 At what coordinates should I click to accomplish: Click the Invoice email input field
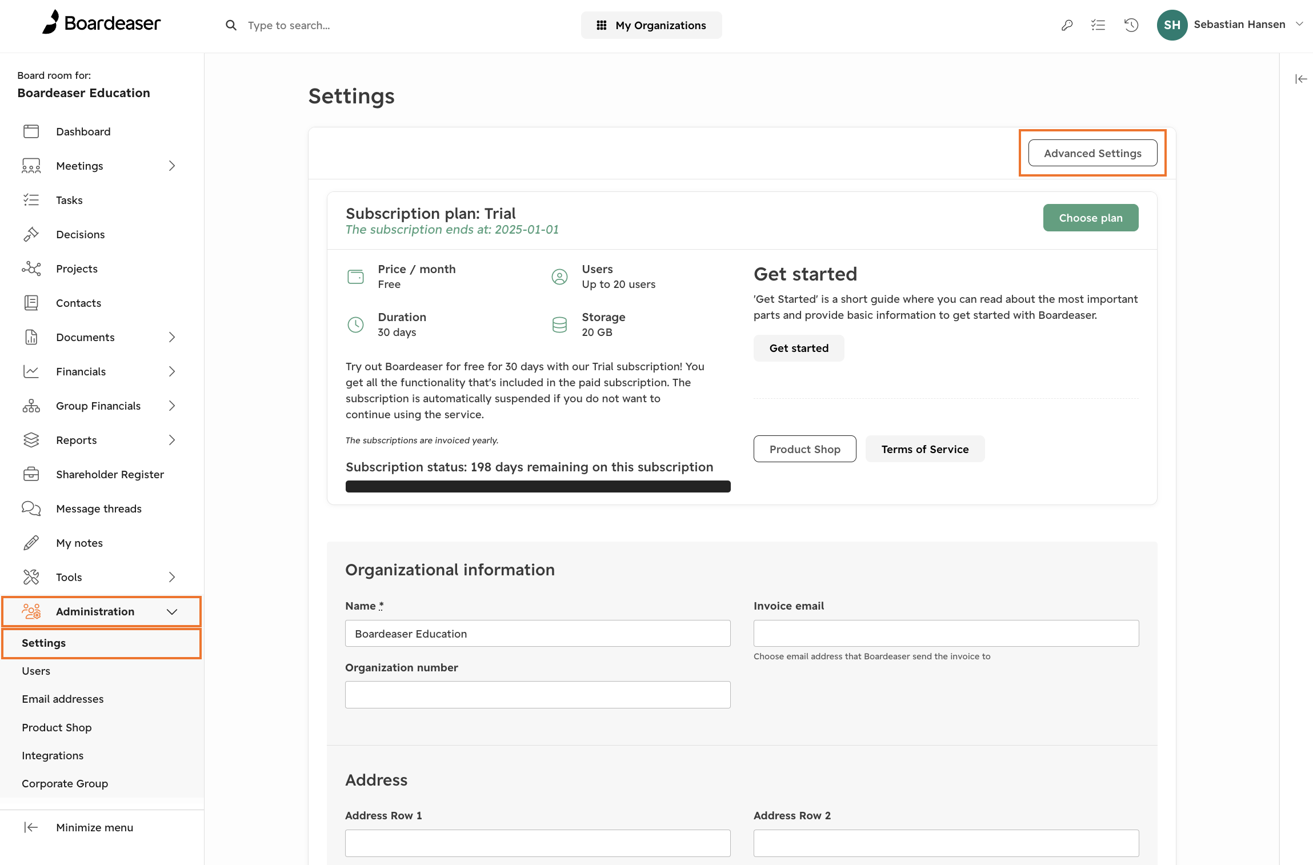pyautogui.click(x=946, y=634)
